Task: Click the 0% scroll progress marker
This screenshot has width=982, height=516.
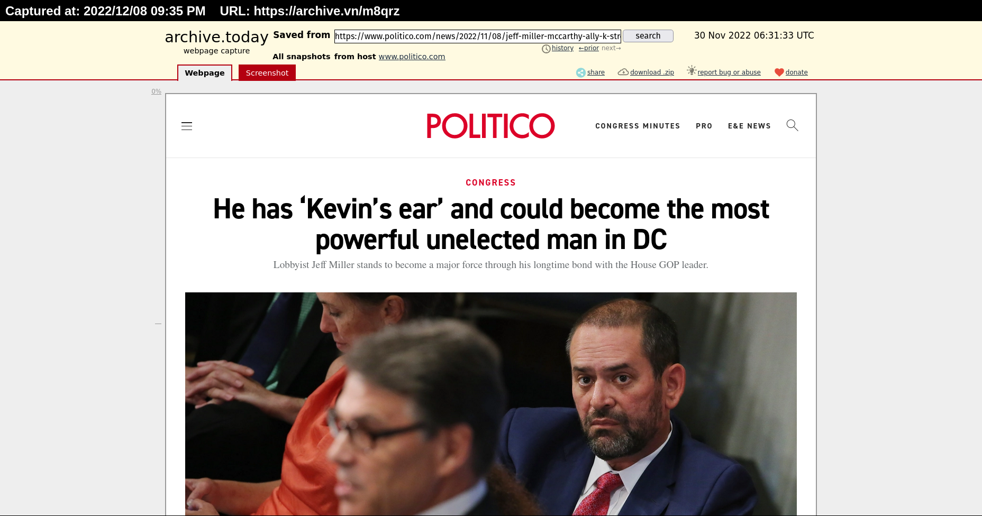Action: 156,91
